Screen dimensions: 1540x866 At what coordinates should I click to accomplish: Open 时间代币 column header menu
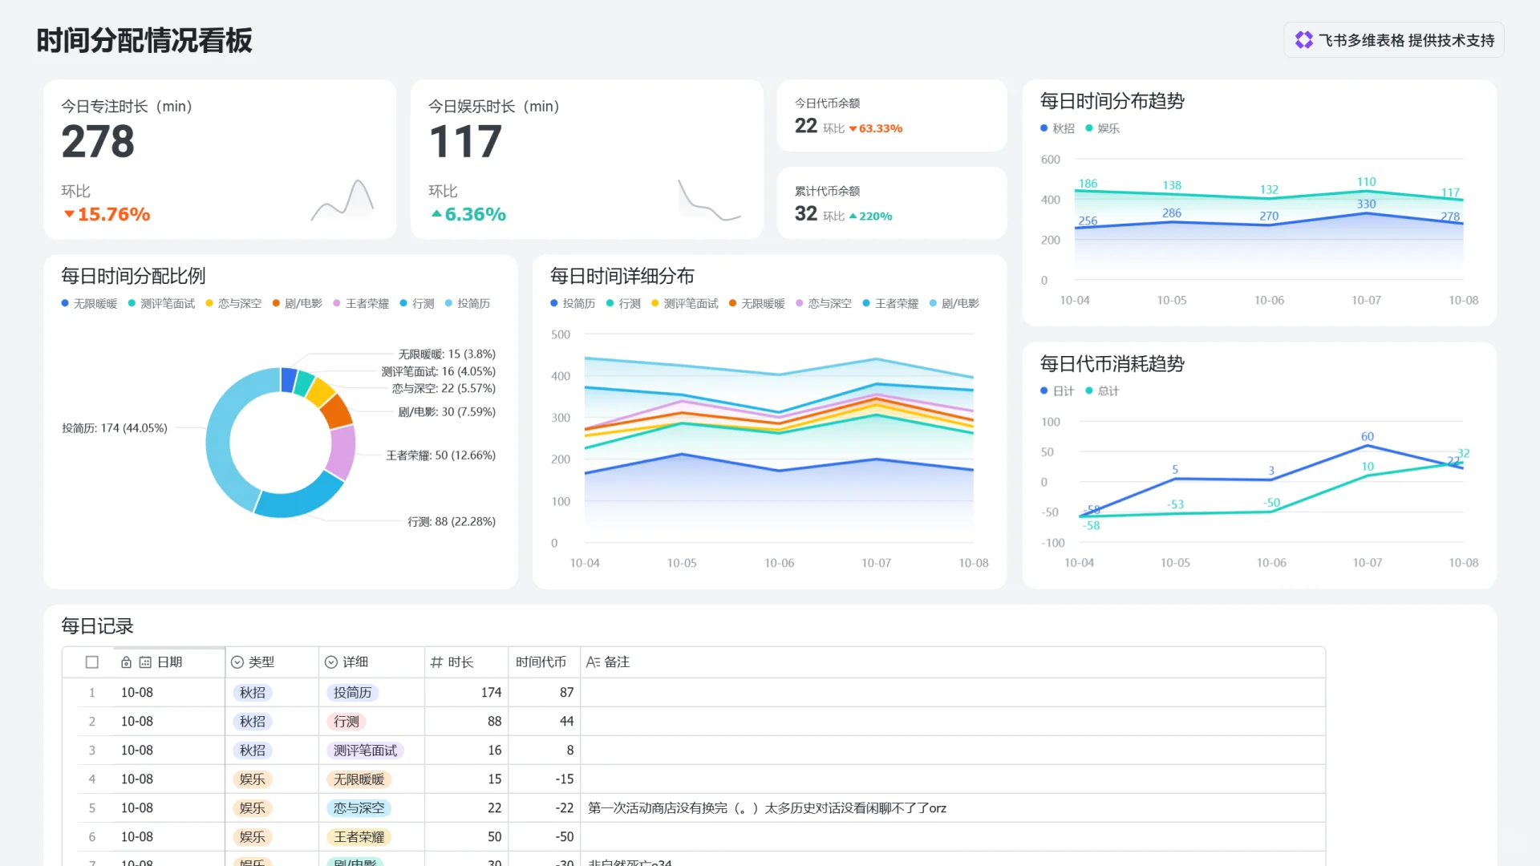pos(541,662)
